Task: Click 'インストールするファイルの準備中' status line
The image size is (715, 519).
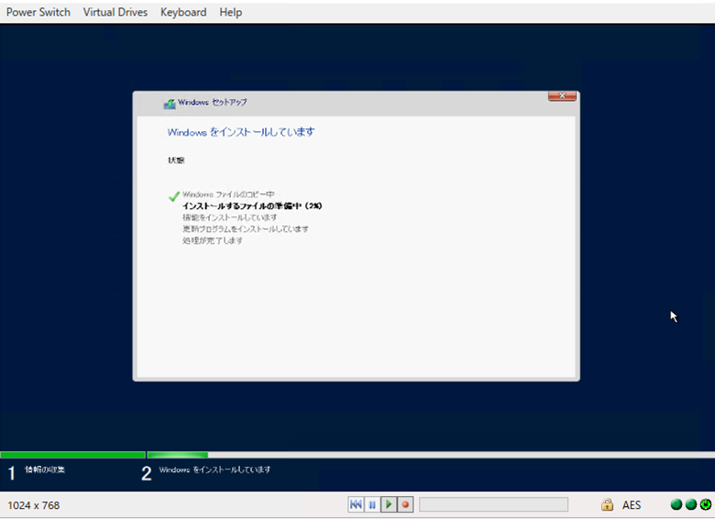Action: [252, 206]
